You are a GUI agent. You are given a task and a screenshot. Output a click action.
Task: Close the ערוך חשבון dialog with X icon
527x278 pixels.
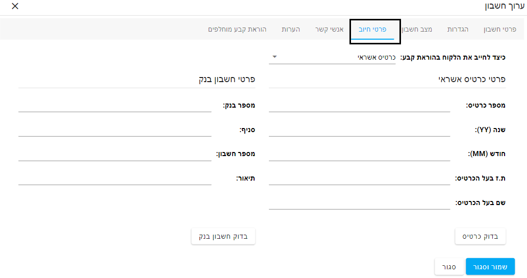tap(15, 6)
